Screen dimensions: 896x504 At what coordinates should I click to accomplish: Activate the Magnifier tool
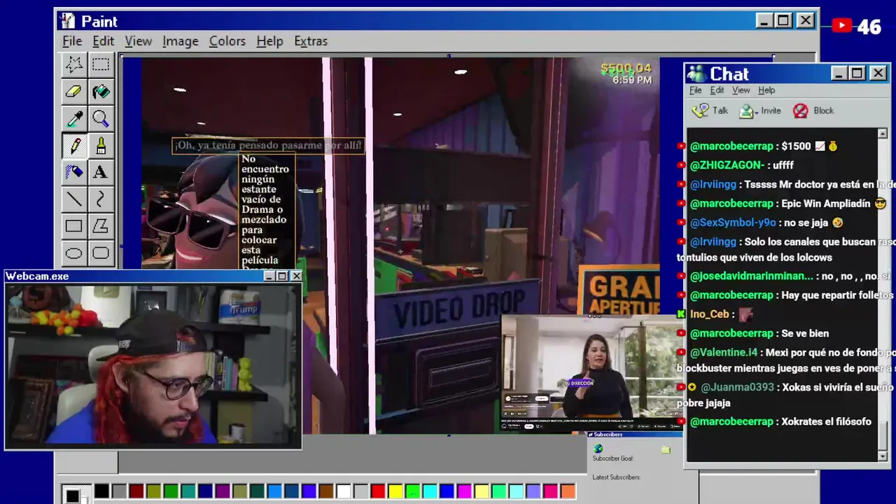coord(101,118)
